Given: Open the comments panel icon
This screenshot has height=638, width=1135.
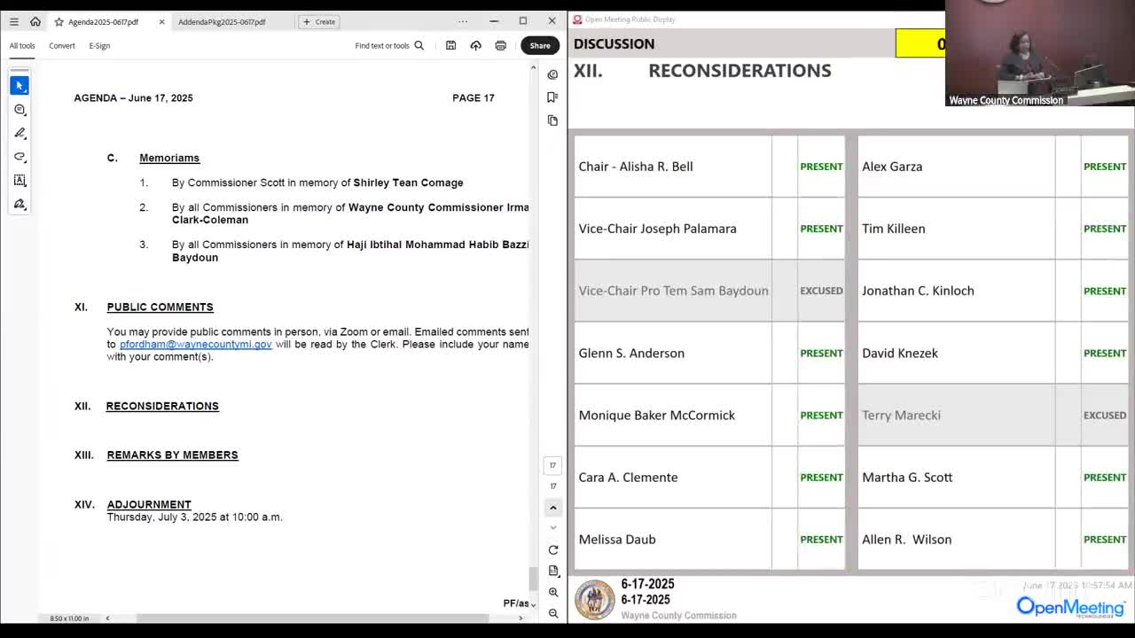Looking at the screenshot, I should click(x=552, y=74).
